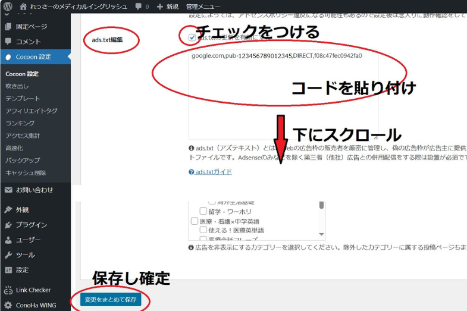Viewport: 467px width, 311px height.
Task: Click the ConoHa WING gear icon
Action: tap(8, 305)
